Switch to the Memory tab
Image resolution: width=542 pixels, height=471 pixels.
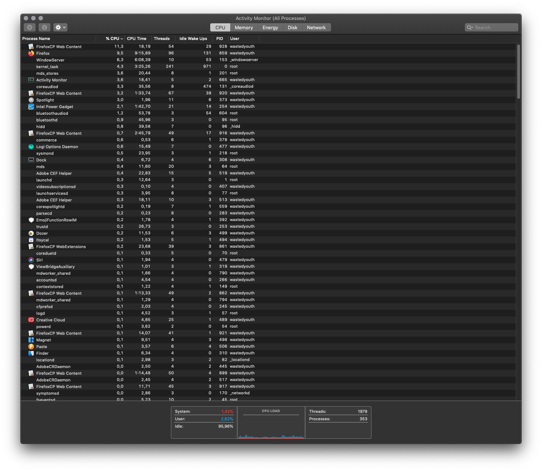point(244,27)
